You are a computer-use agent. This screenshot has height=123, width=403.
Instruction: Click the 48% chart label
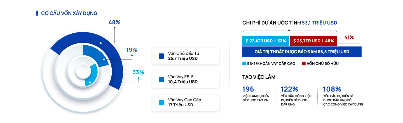(x=114, y=23)
